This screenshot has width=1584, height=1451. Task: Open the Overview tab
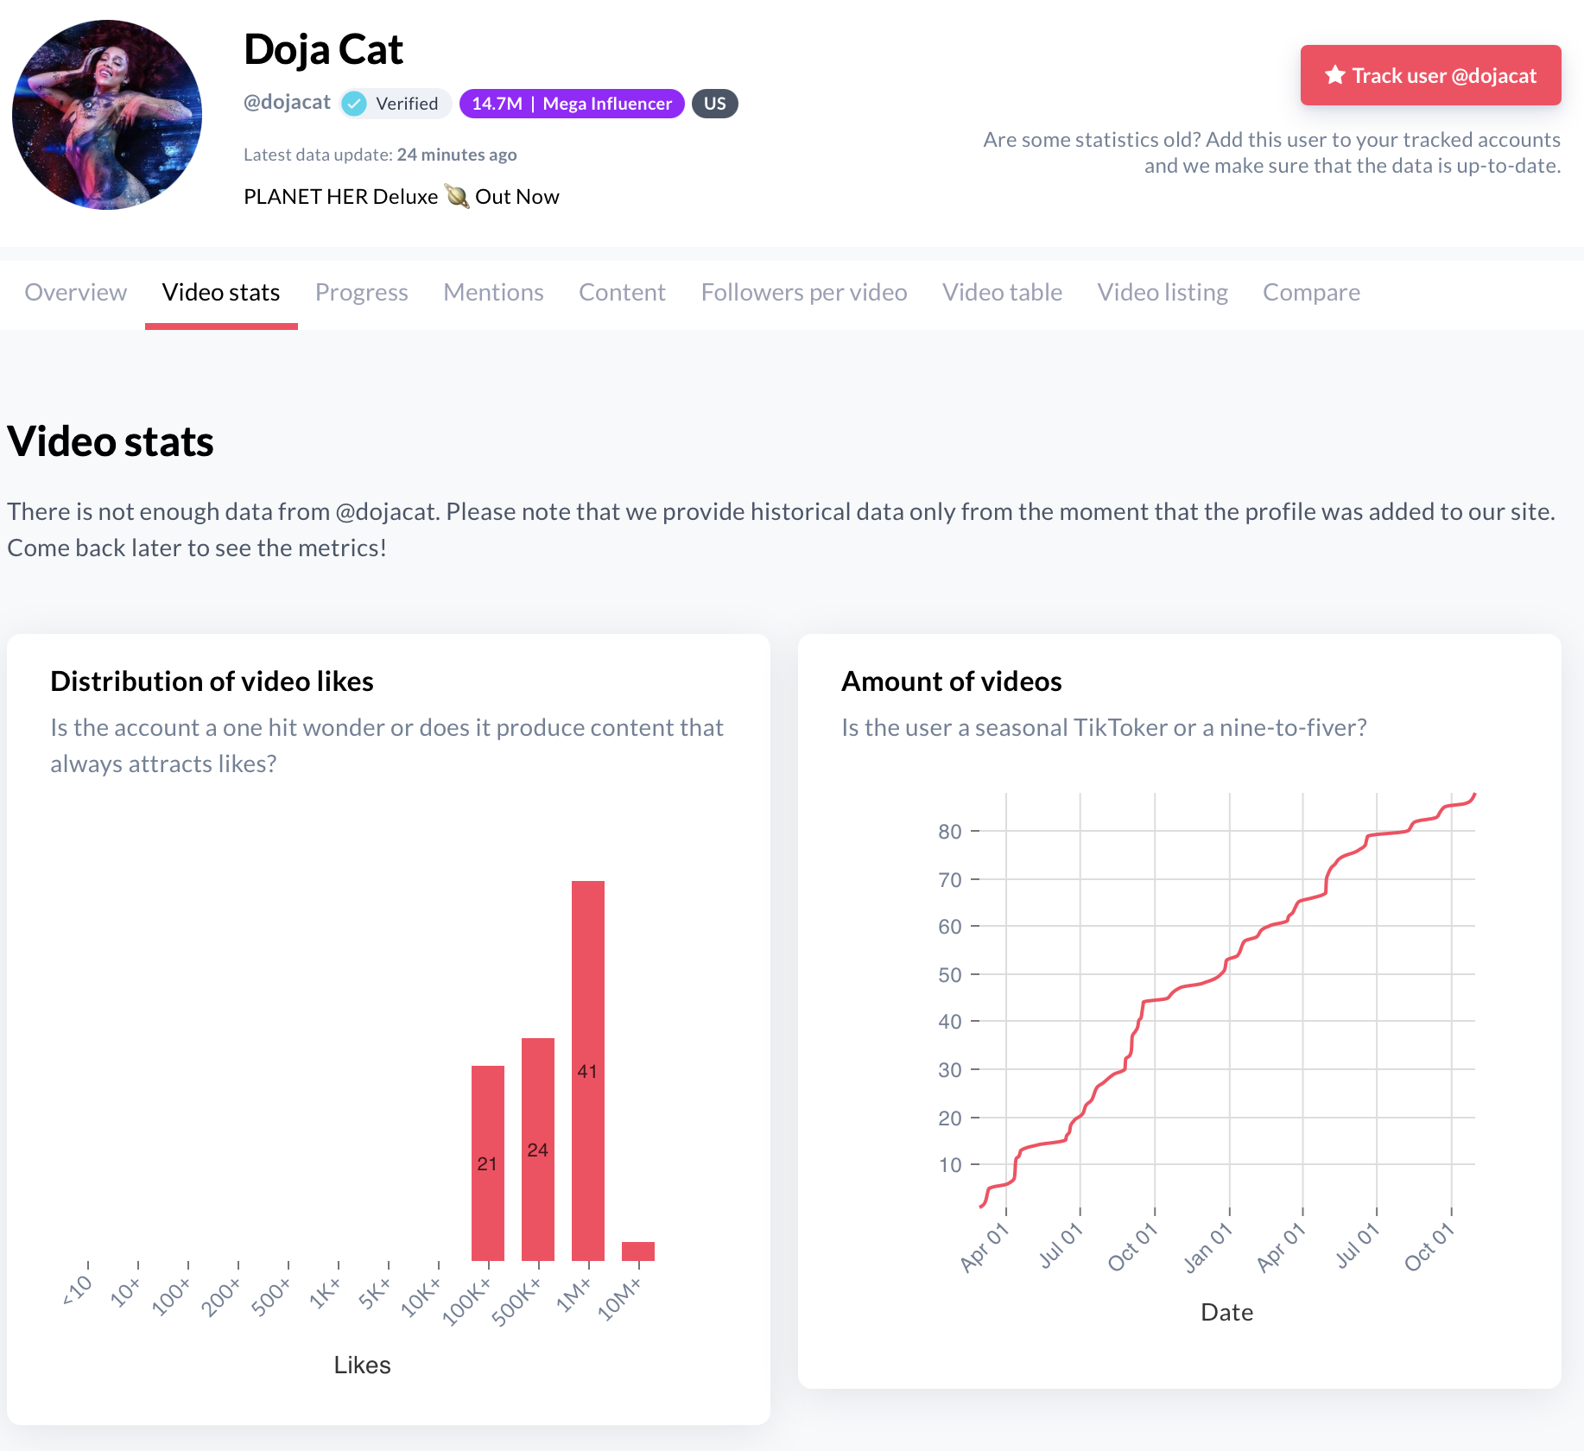click(76, 293)
